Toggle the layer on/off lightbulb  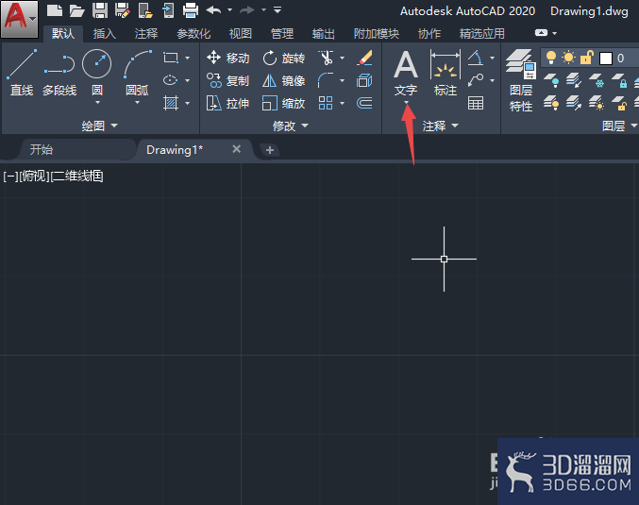[x=551, y=58]
